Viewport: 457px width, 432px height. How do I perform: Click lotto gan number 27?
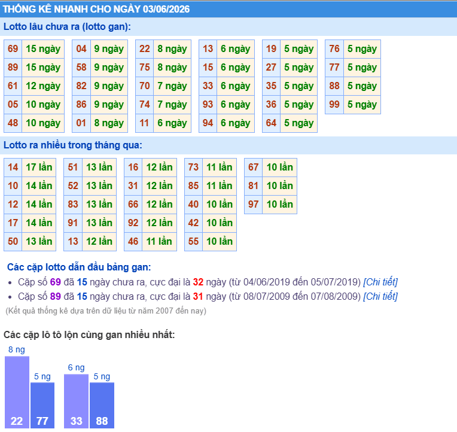click(x=271, y=68)
